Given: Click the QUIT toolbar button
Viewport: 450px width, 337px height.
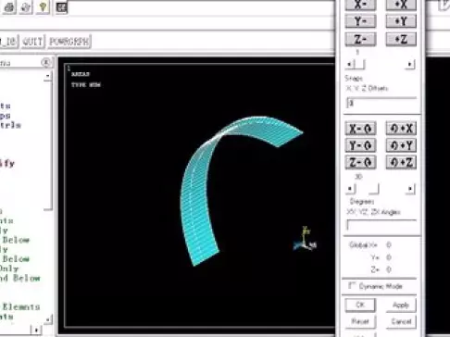Looking at the screenshot, I should click(32, 42).
